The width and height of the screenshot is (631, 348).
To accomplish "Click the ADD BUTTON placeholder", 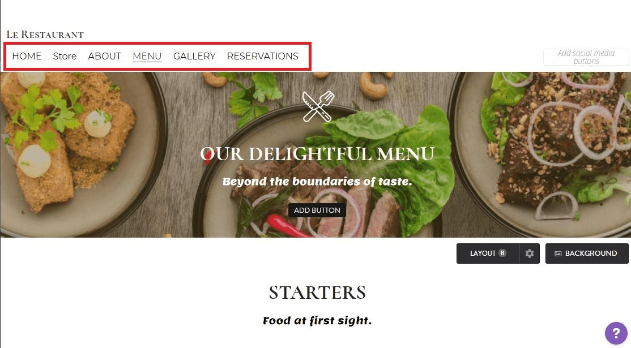I will pyautogui.click(x=317, y=210).
